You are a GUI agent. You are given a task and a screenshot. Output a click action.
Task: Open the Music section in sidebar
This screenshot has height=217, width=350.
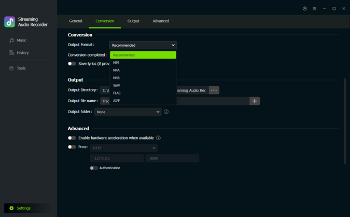pyautogui.click(x=18, y=40)
